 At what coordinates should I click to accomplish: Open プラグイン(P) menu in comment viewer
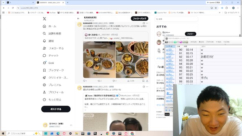(210, 42)
